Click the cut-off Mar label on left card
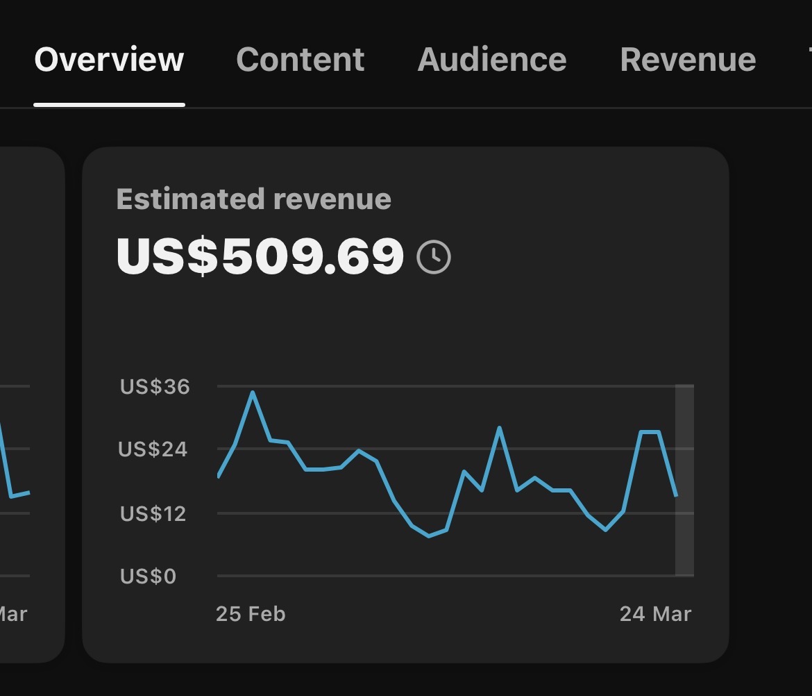Image resolution: width=812 pixels, height=696 pixels. (x=12, y=614)
